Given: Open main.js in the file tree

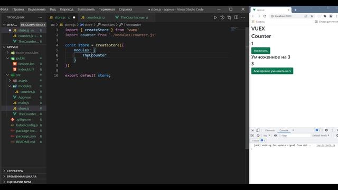Looking at the screenshot, I should [23, 103].
